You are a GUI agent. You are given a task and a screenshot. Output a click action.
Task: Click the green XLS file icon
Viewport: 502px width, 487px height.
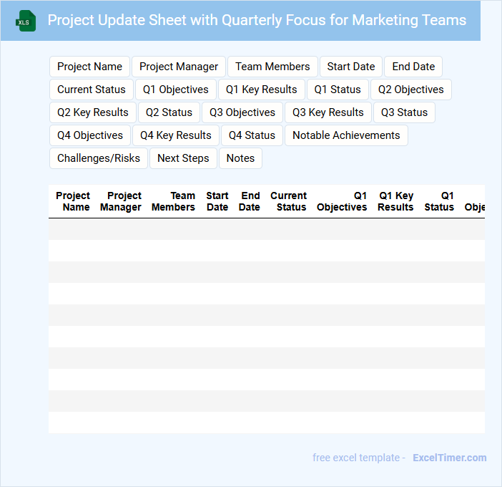click(26, 21)
